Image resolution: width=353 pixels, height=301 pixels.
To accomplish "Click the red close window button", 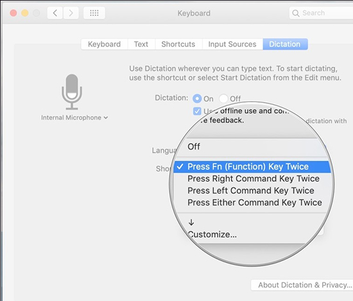I will pyautogui.click(x=13, y=13).
